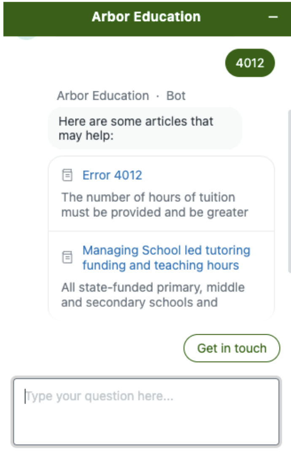Viewport: 291px width, 453px height.
Task: Minimize the Arbor Education chat widget
Action: [273, 17]
